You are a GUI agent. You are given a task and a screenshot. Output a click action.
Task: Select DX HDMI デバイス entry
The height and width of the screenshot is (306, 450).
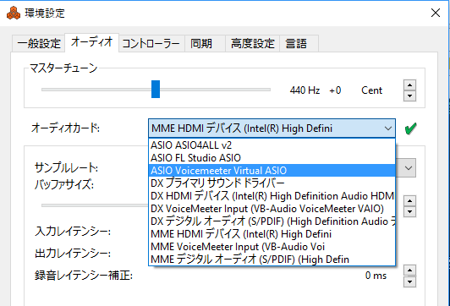click(272, 196)
